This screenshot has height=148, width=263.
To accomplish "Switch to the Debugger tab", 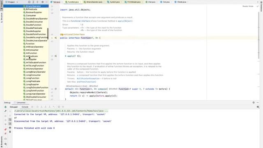I will coord(14,107).
